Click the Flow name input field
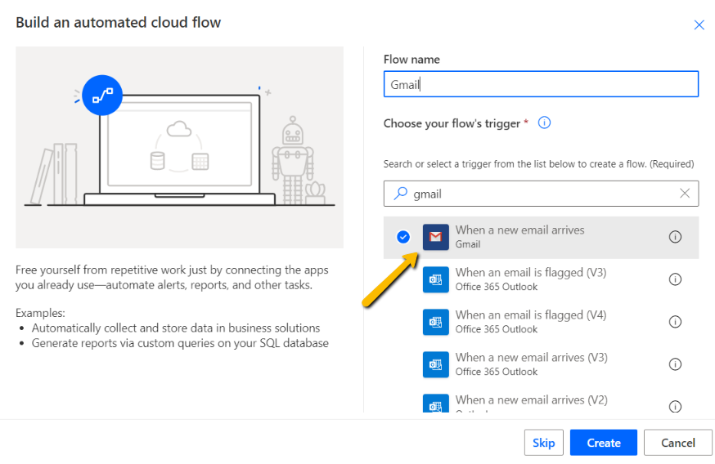Screen dimensions: 715x464 click(x=541, y=84)
